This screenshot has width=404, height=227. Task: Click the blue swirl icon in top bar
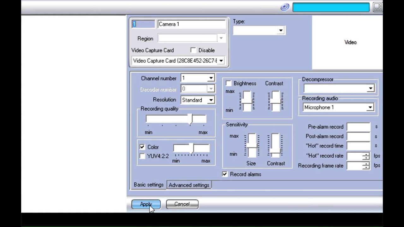(x=285, y=7)
